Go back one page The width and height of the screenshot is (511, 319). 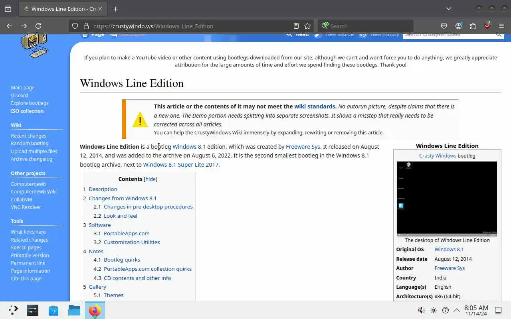click(x=10, y=26)
